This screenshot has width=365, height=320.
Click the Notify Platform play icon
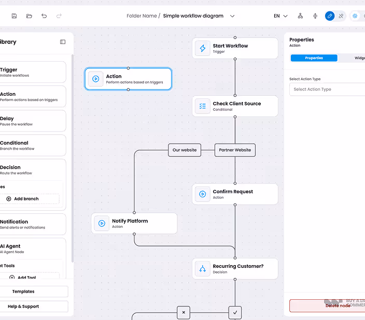tap(102, 223)
